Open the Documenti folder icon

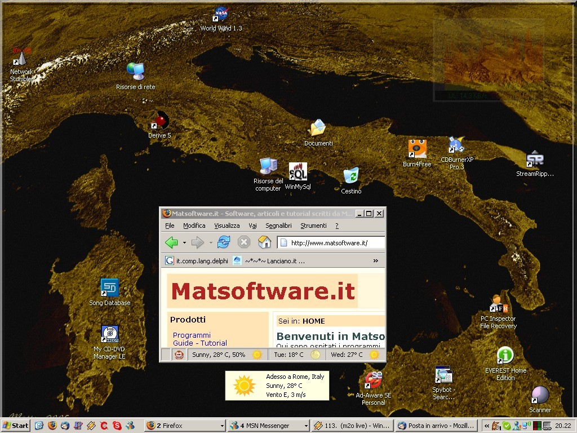318,132
